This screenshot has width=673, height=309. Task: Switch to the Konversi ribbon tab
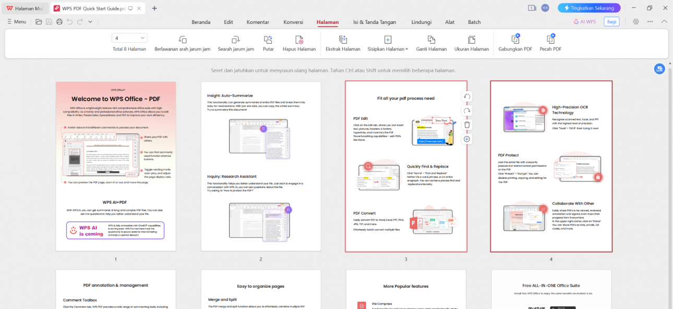[x=293, y=22]
